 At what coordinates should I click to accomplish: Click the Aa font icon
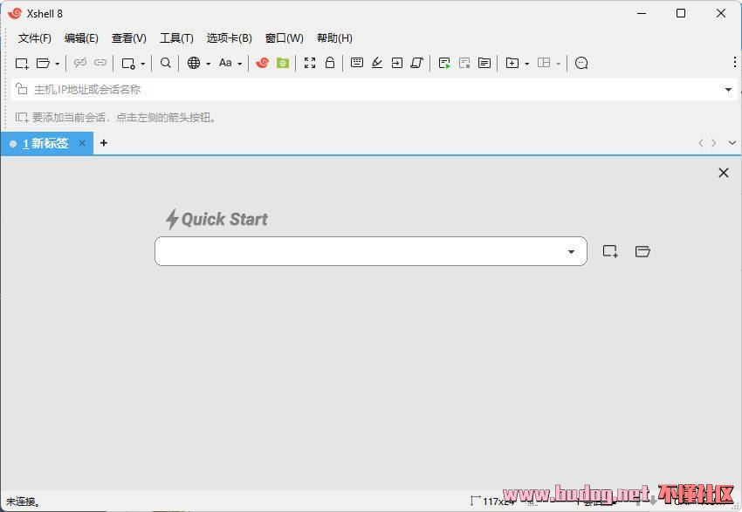pyautogui.click(x=225, y=63)
